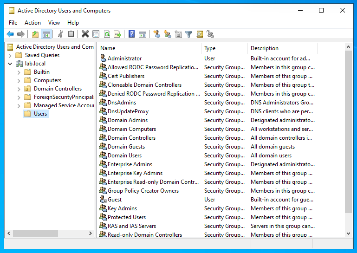Click the Back arrow toolbar icon
This screenshot has width=357, height=253.
pos(10,34)
